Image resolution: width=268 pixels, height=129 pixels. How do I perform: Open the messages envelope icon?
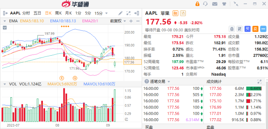215,4
